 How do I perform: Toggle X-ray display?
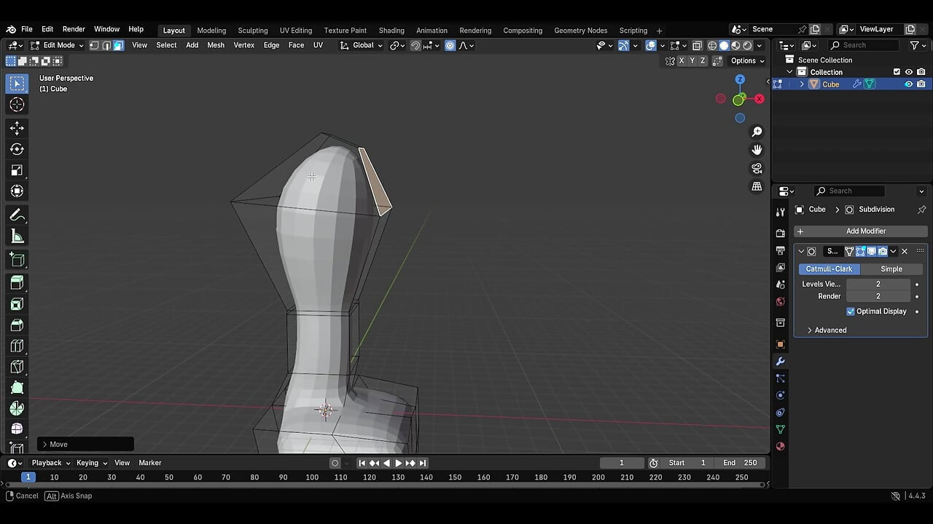tap(697, 45)
